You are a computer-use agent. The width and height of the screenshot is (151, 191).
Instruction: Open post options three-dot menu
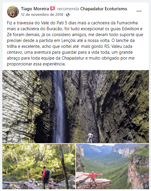(x=139, y=11)
